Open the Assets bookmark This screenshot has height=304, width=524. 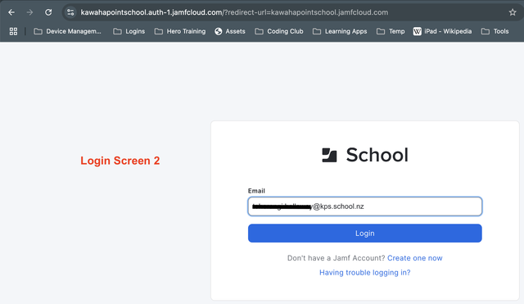click(230, 31)
